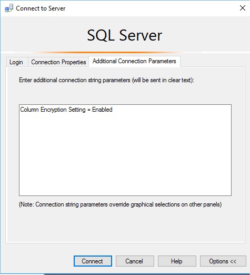Click the word Encryption in the parameters text

(54, 110)
